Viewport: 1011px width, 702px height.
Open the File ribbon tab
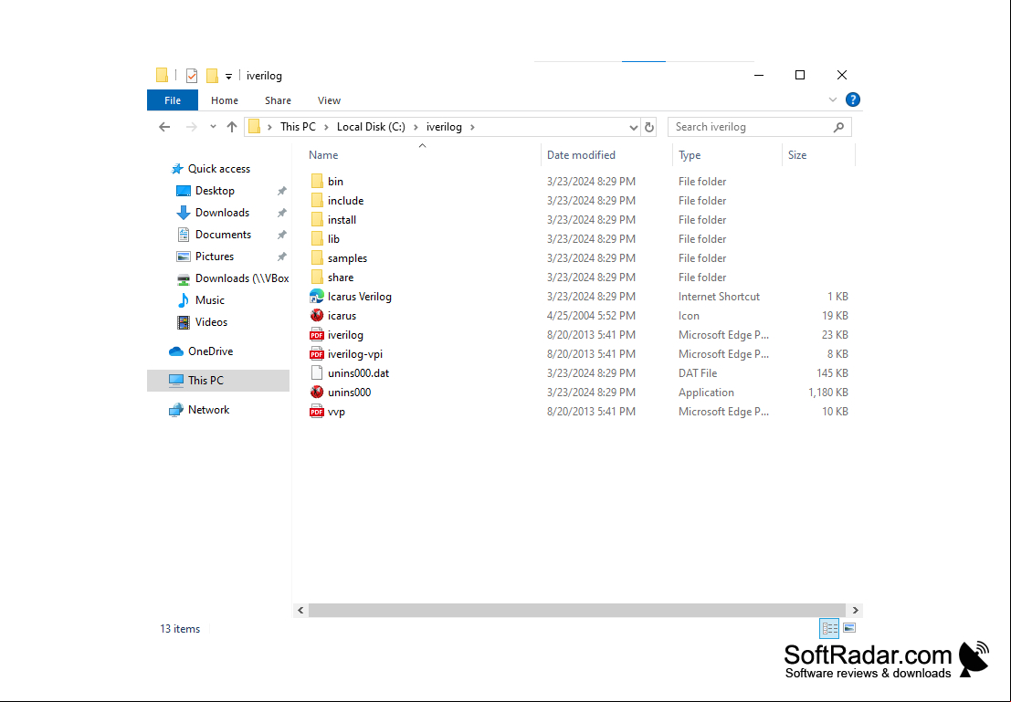[x=173, y=100]
